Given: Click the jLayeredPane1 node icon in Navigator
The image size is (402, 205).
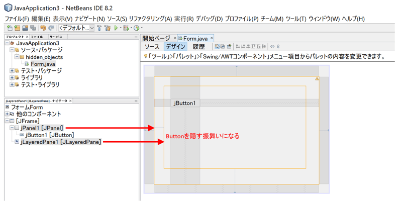Looking at the screenshot, I should tap(17, 142).
